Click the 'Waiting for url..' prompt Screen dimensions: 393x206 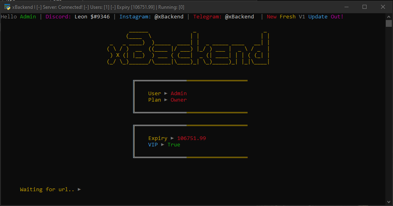point(47,190)
